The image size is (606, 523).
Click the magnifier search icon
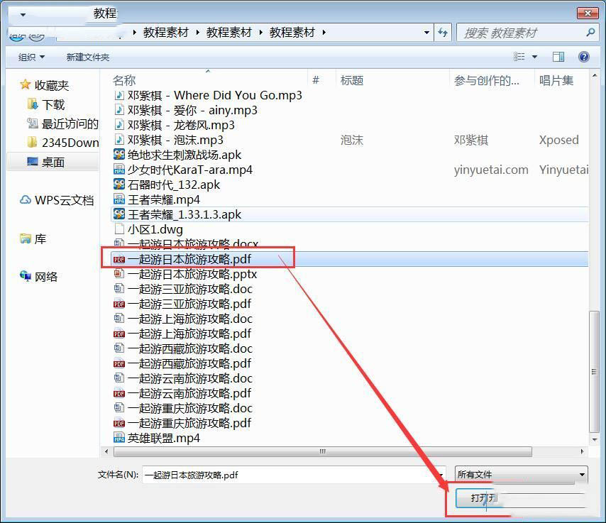[x=590, y=32]
